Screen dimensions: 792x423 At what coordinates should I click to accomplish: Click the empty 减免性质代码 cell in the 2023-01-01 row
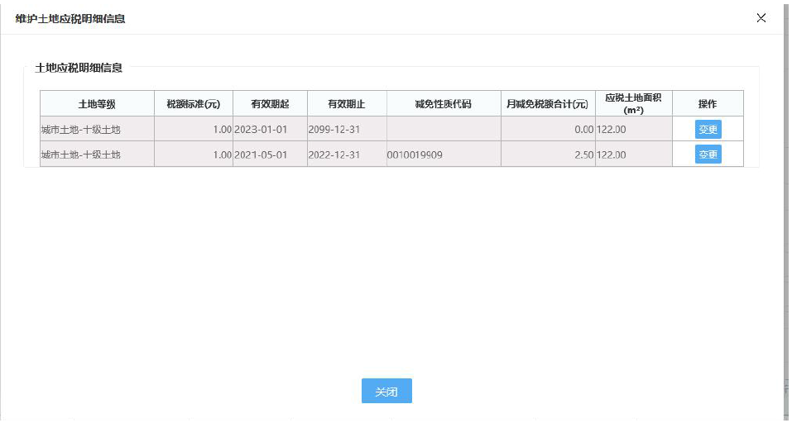point(444,129)
